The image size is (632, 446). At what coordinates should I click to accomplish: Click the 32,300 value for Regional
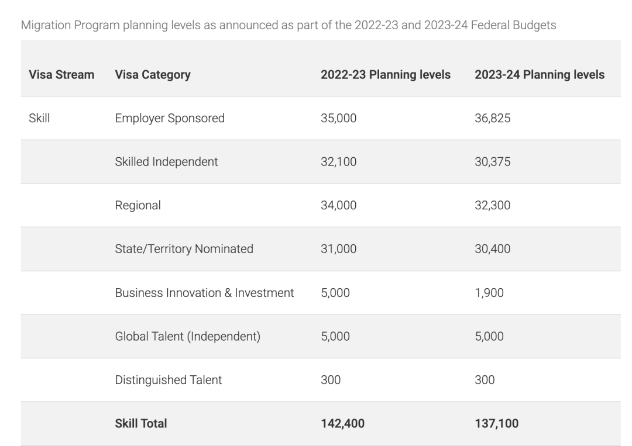492,205
